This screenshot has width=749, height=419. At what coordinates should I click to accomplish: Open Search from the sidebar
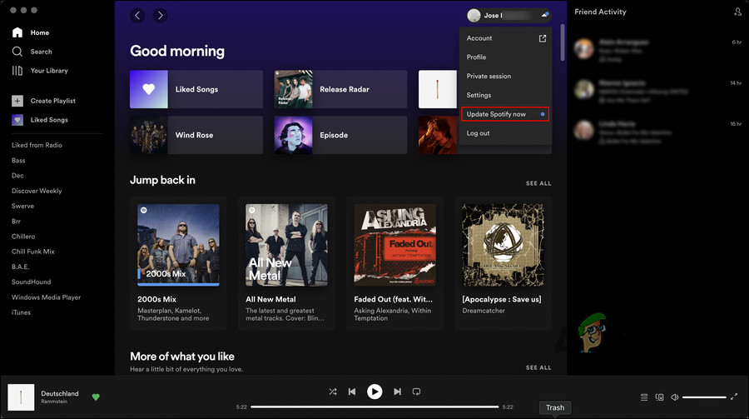[17, 52]
